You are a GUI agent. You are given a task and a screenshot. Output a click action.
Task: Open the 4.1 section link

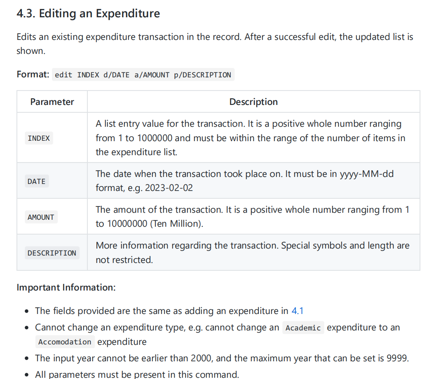[x=298, y=311]
